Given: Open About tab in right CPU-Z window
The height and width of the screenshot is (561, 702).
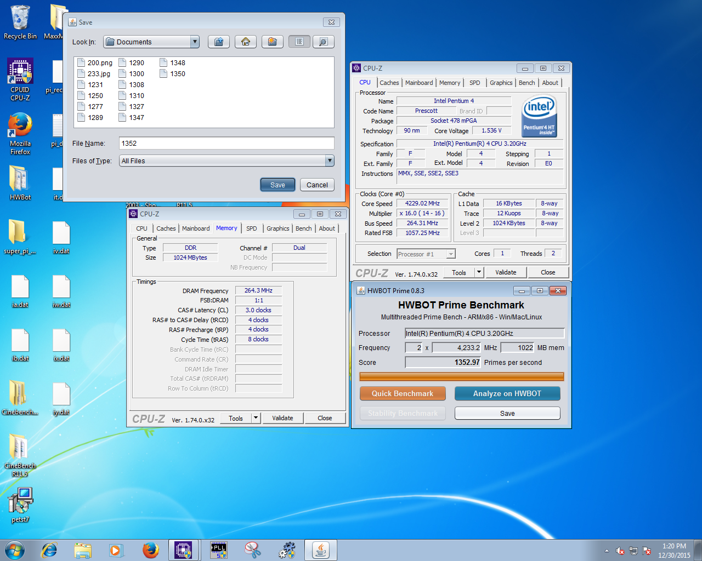Looking at the screenshot, I should coord(550,83).
